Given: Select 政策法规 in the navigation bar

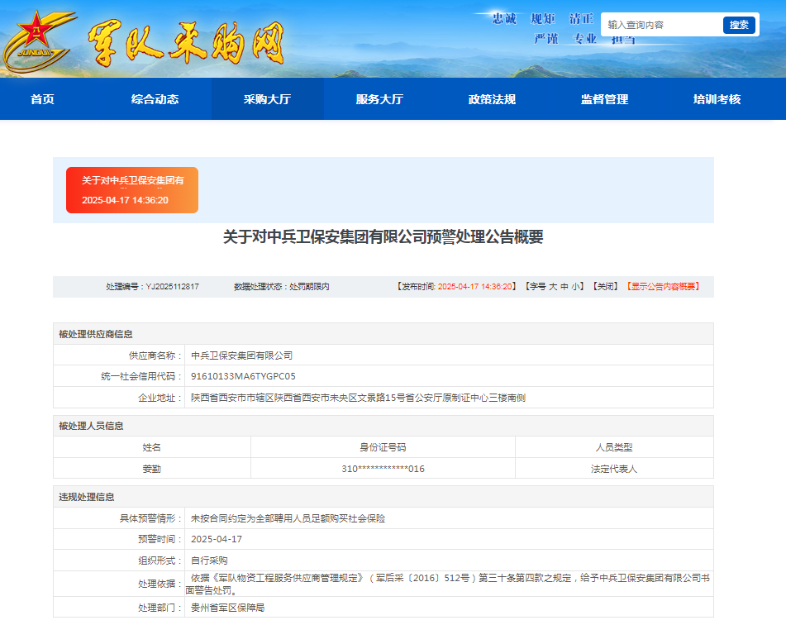Looking at the screenshot, I should point(492,99).
